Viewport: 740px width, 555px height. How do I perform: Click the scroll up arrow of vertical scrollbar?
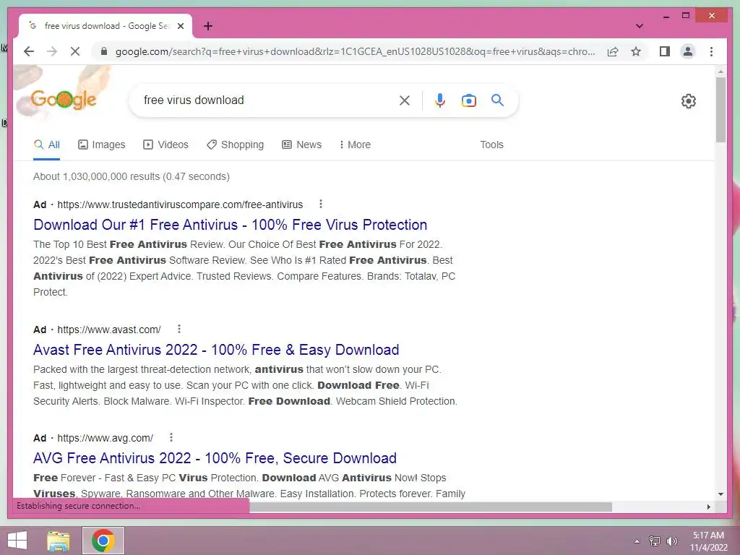[x=720, y=72]
